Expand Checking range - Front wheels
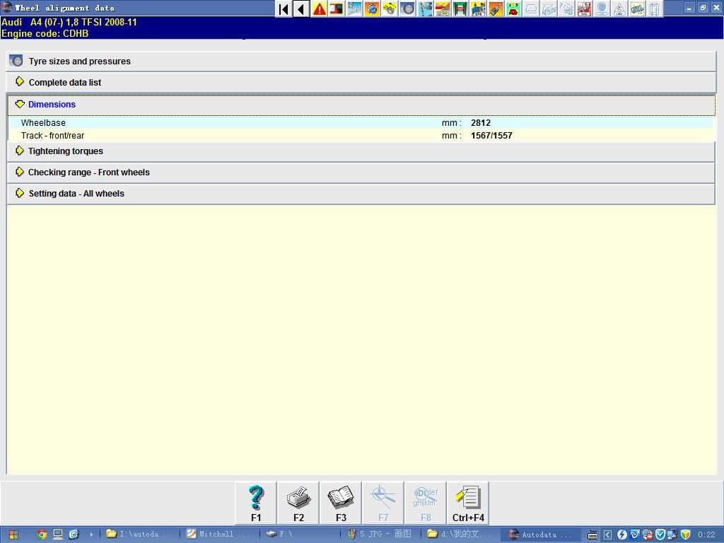 (x=89, y=172)
